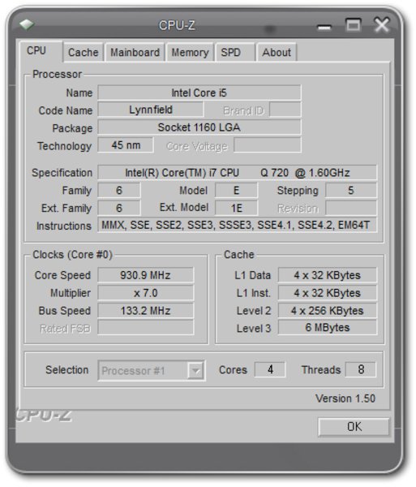Click the Level 3 cache value field
The width and height of the screenshot is (416, 487).
pyautogui.click(x=328, y=328)
